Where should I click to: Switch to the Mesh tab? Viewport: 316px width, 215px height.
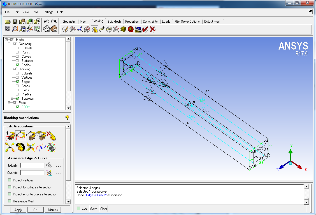click(83, 22)
